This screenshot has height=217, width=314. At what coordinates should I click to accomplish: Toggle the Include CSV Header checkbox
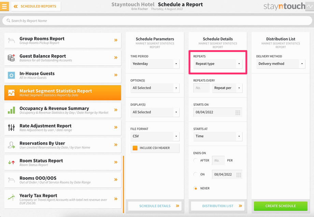pyautogui.click(x=135, y=148)
